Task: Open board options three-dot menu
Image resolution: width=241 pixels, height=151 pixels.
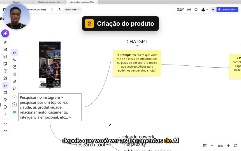Action: pos(52,10)
